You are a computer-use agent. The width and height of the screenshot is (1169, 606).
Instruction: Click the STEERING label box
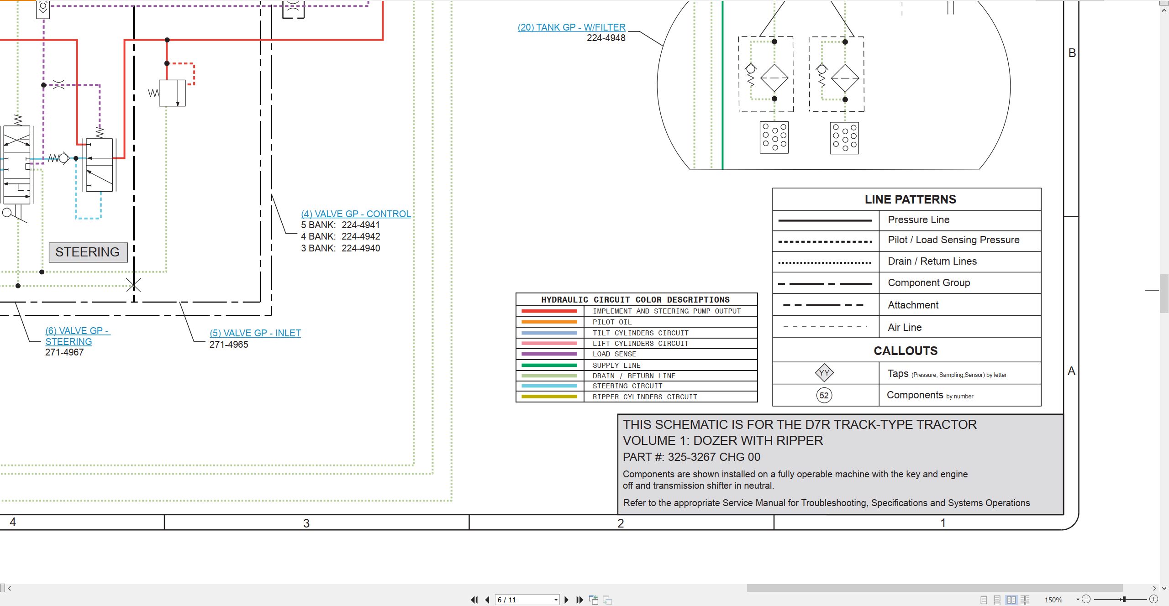[x=88, y=252]
